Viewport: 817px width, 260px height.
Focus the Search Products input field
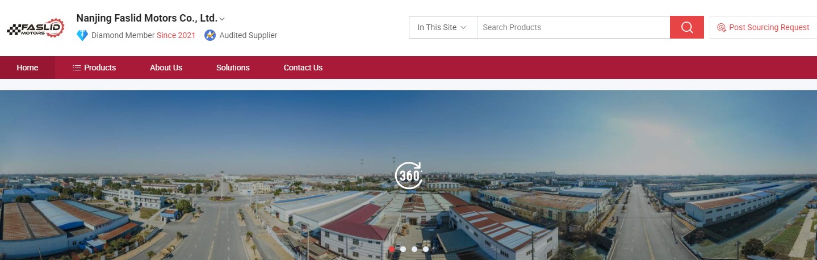(x=573, y=27)
